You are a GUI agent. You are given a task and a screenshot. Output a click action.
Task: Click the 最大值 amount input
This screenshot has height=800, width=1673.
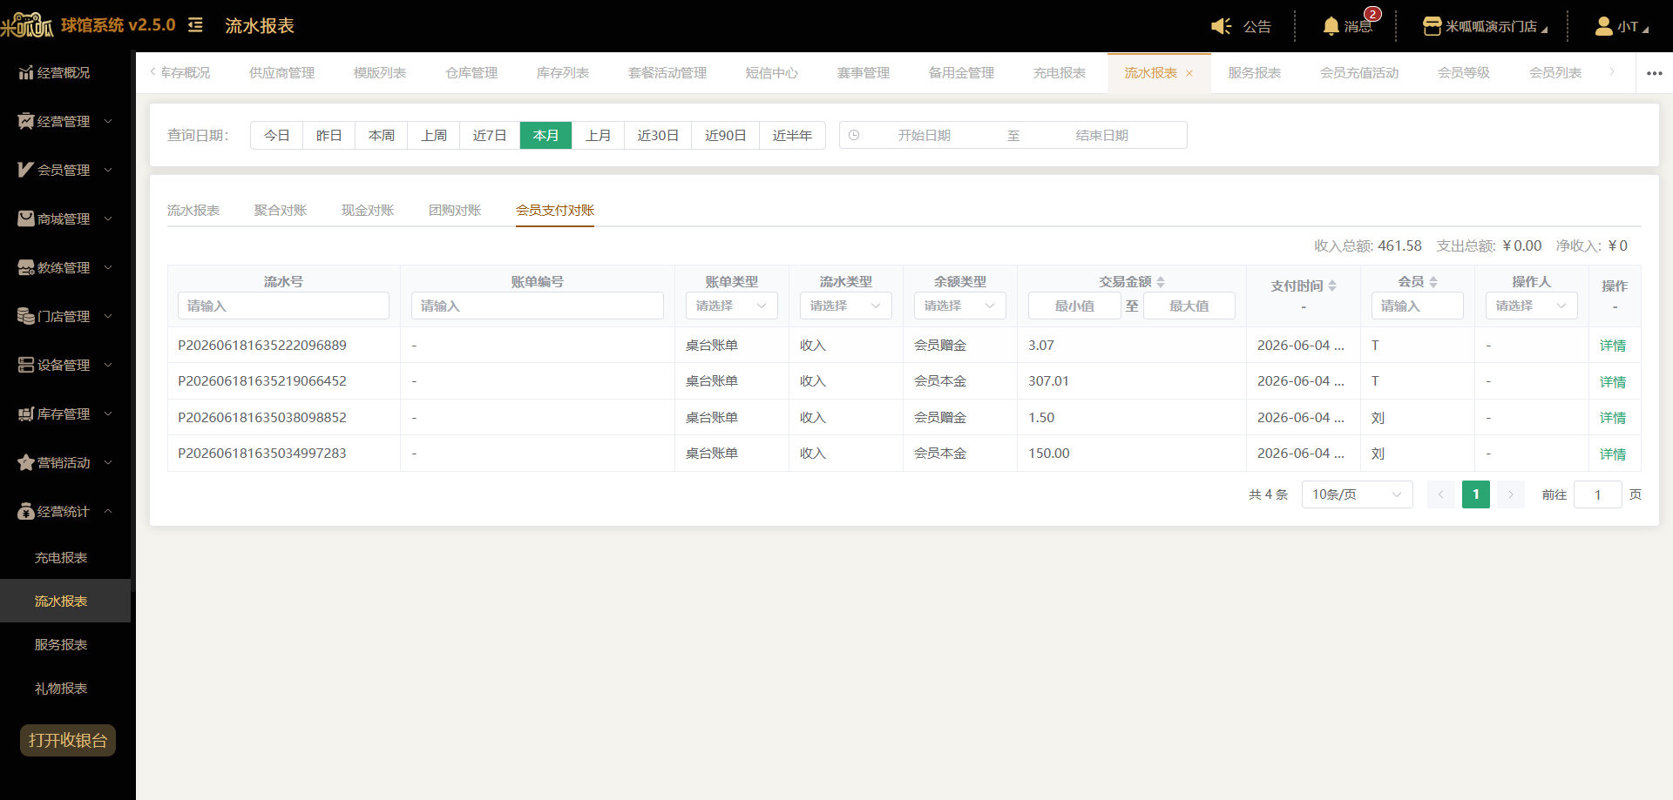pyautogui.click(x=1189, y=306)
